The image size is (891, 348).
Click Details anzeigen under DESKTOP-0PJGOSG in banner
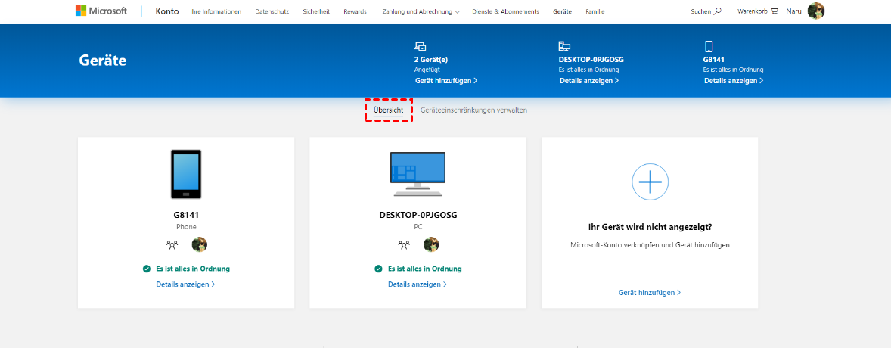pyautogui.click(x=589, y=81)
